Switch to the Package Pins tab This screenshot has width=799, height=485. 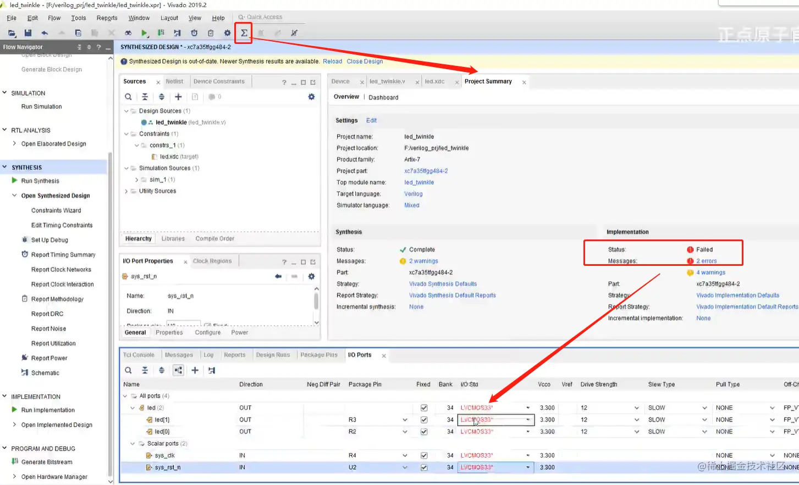[319, 355]
